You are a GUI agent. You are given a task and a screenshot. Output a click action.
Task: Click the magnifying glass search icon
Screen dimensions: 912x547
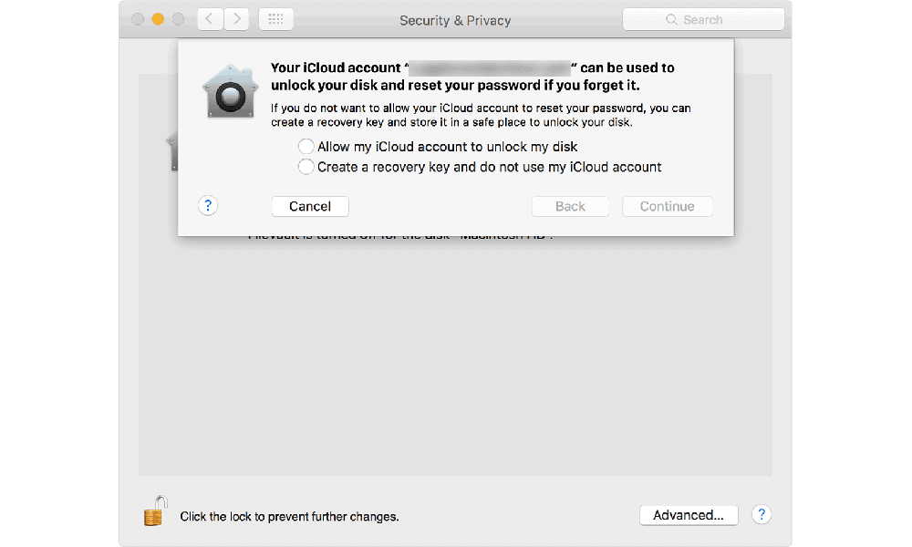coord(671,20)
